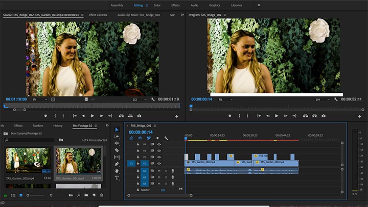Select the Ripple Edit tool

click(x=117, y=143)
